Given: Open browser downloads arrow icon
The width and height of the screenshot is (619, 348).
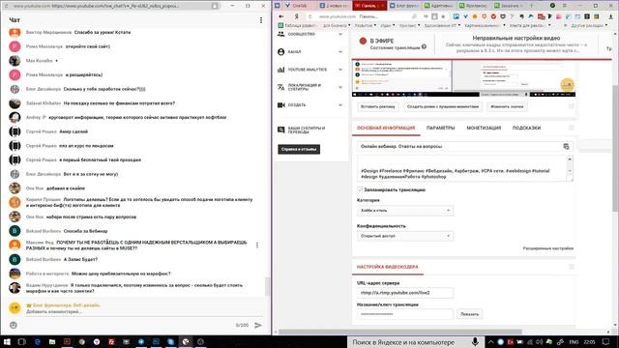Looking at the screenshot, I should pos(611,16).
